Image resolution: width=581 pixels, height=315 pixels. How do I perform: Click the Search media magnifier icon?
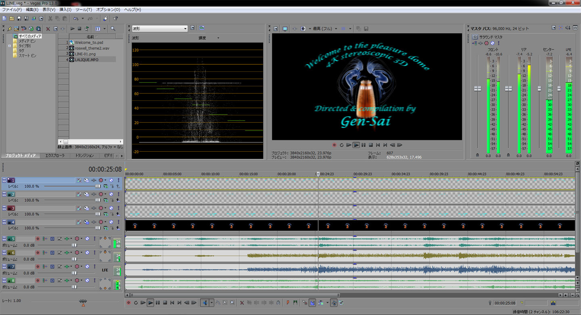click(x=113, y=29)
